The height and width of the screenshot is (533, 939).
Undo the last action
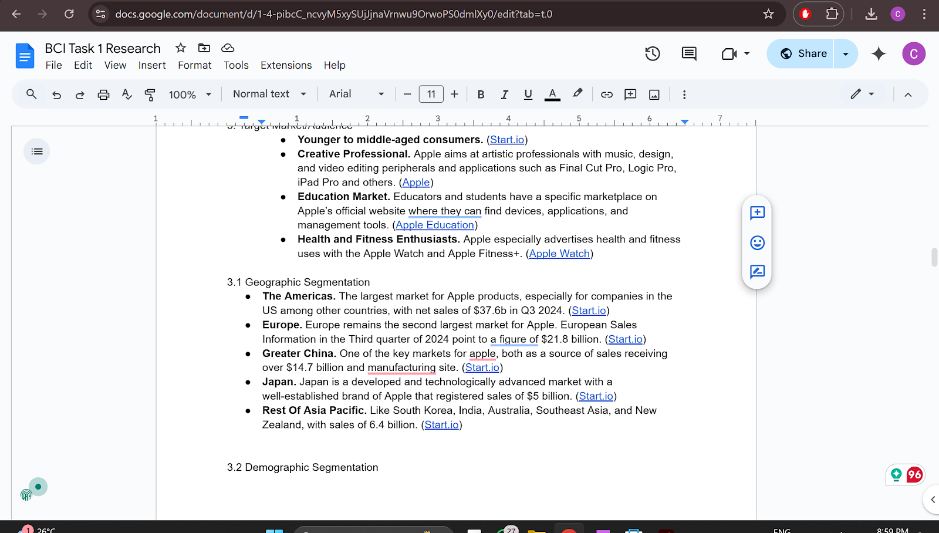56,95
